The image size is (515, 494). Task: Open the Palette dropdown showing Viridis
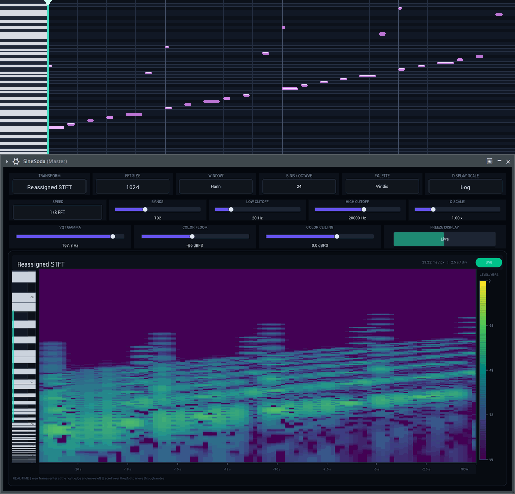tap(382, 186)
